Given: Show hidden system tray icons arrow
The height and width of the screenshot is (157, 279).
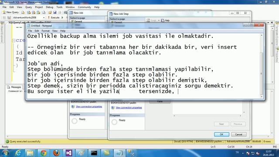Looking at the screenshot, I should click(243, 153).
